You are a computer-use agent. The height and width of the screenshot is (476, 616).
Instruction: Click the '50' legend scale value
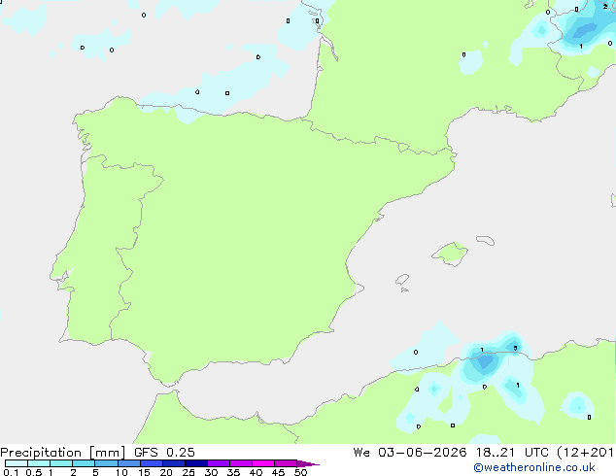point(301,472)
